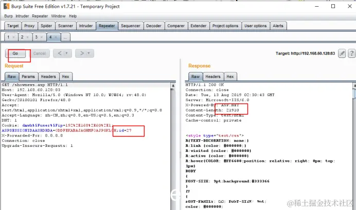
Task: Click the id=27 cookie value
Action: coord(125,130)
